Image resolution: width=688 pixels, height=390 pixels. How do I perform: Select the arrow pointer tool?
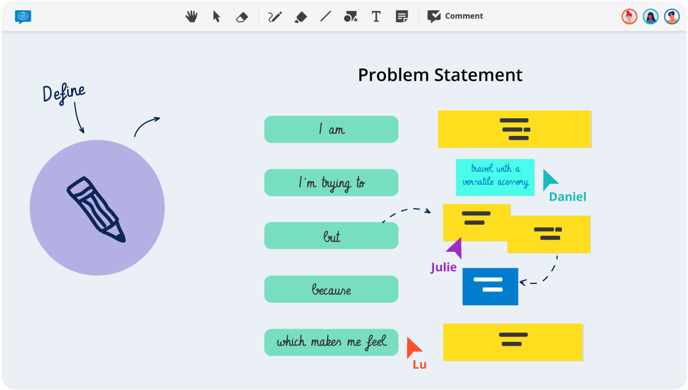click(x=217, y=17)
